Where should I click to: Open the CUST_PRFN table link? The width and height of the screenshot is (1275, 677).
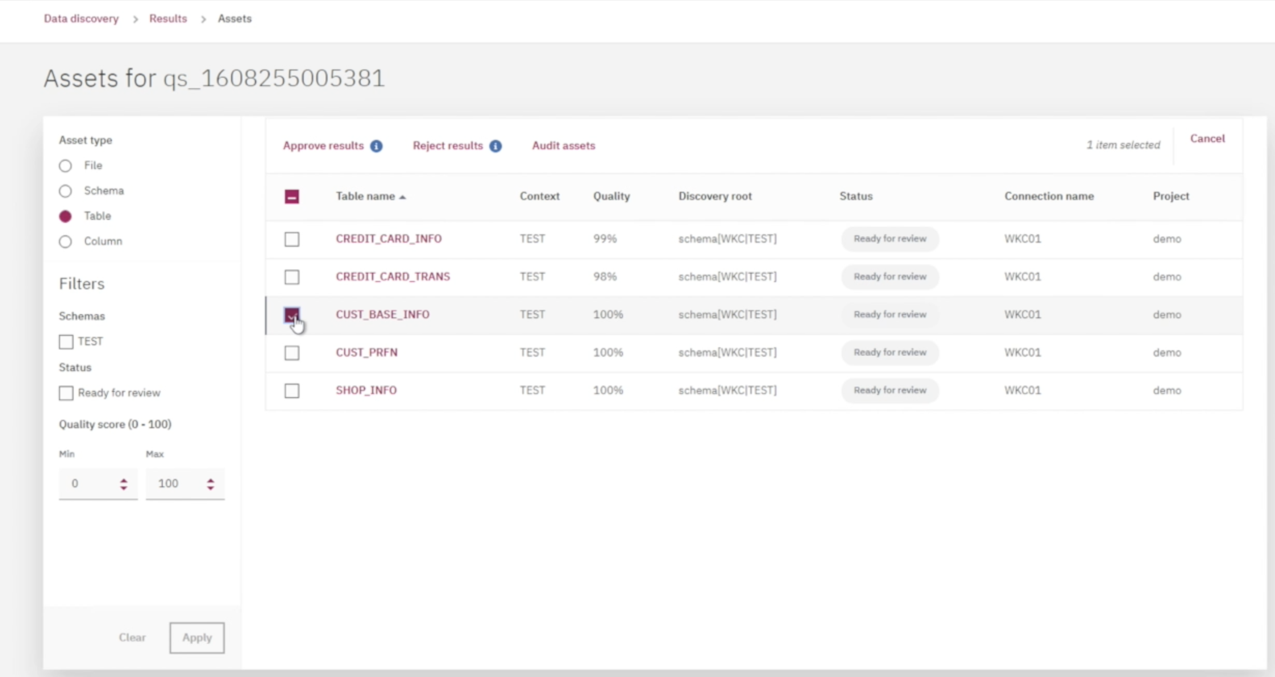tap(366, 352)
